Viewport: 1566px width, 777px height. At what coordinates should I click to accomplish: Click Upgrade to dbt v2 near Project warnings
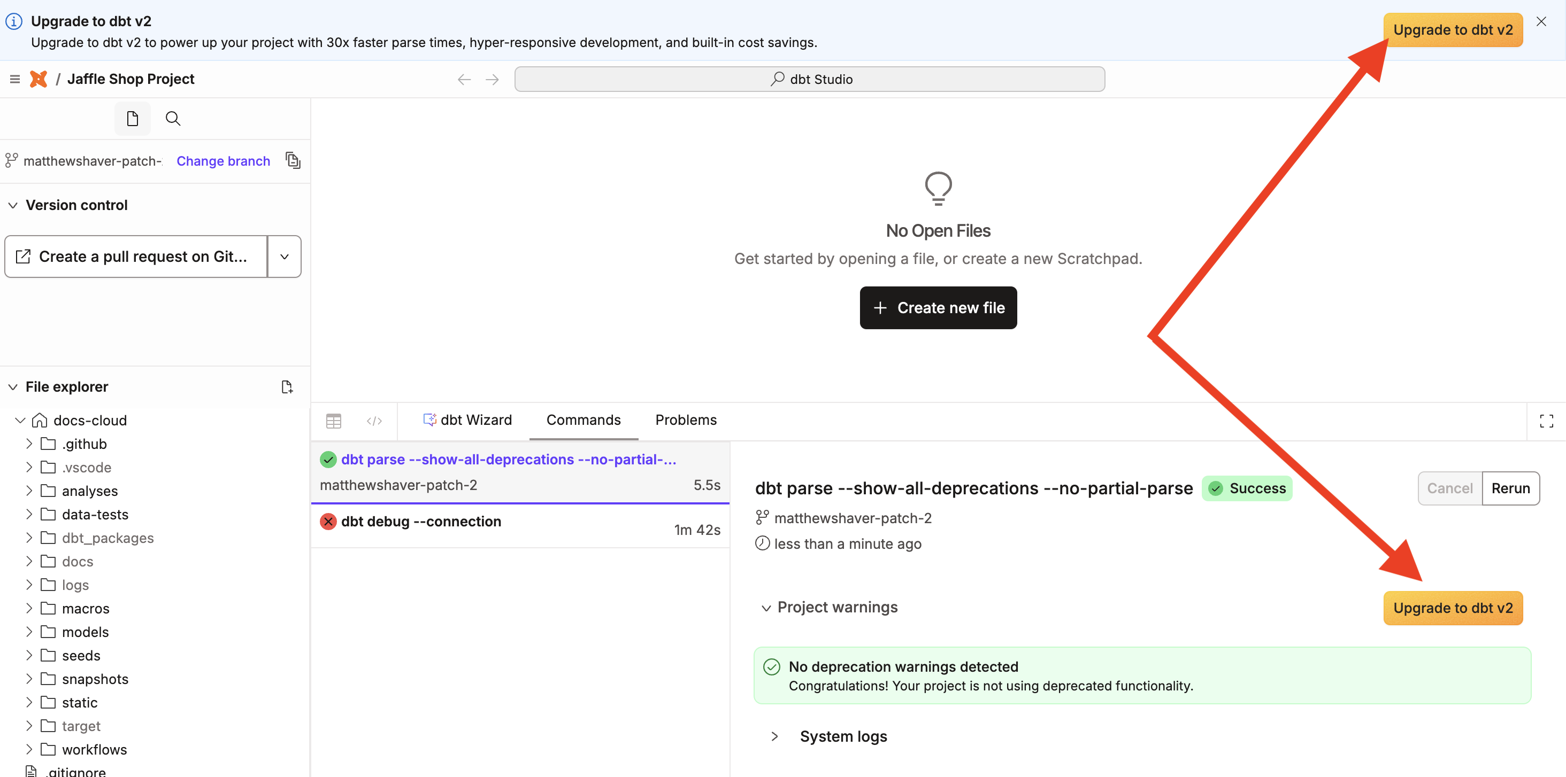(1453, 608)
